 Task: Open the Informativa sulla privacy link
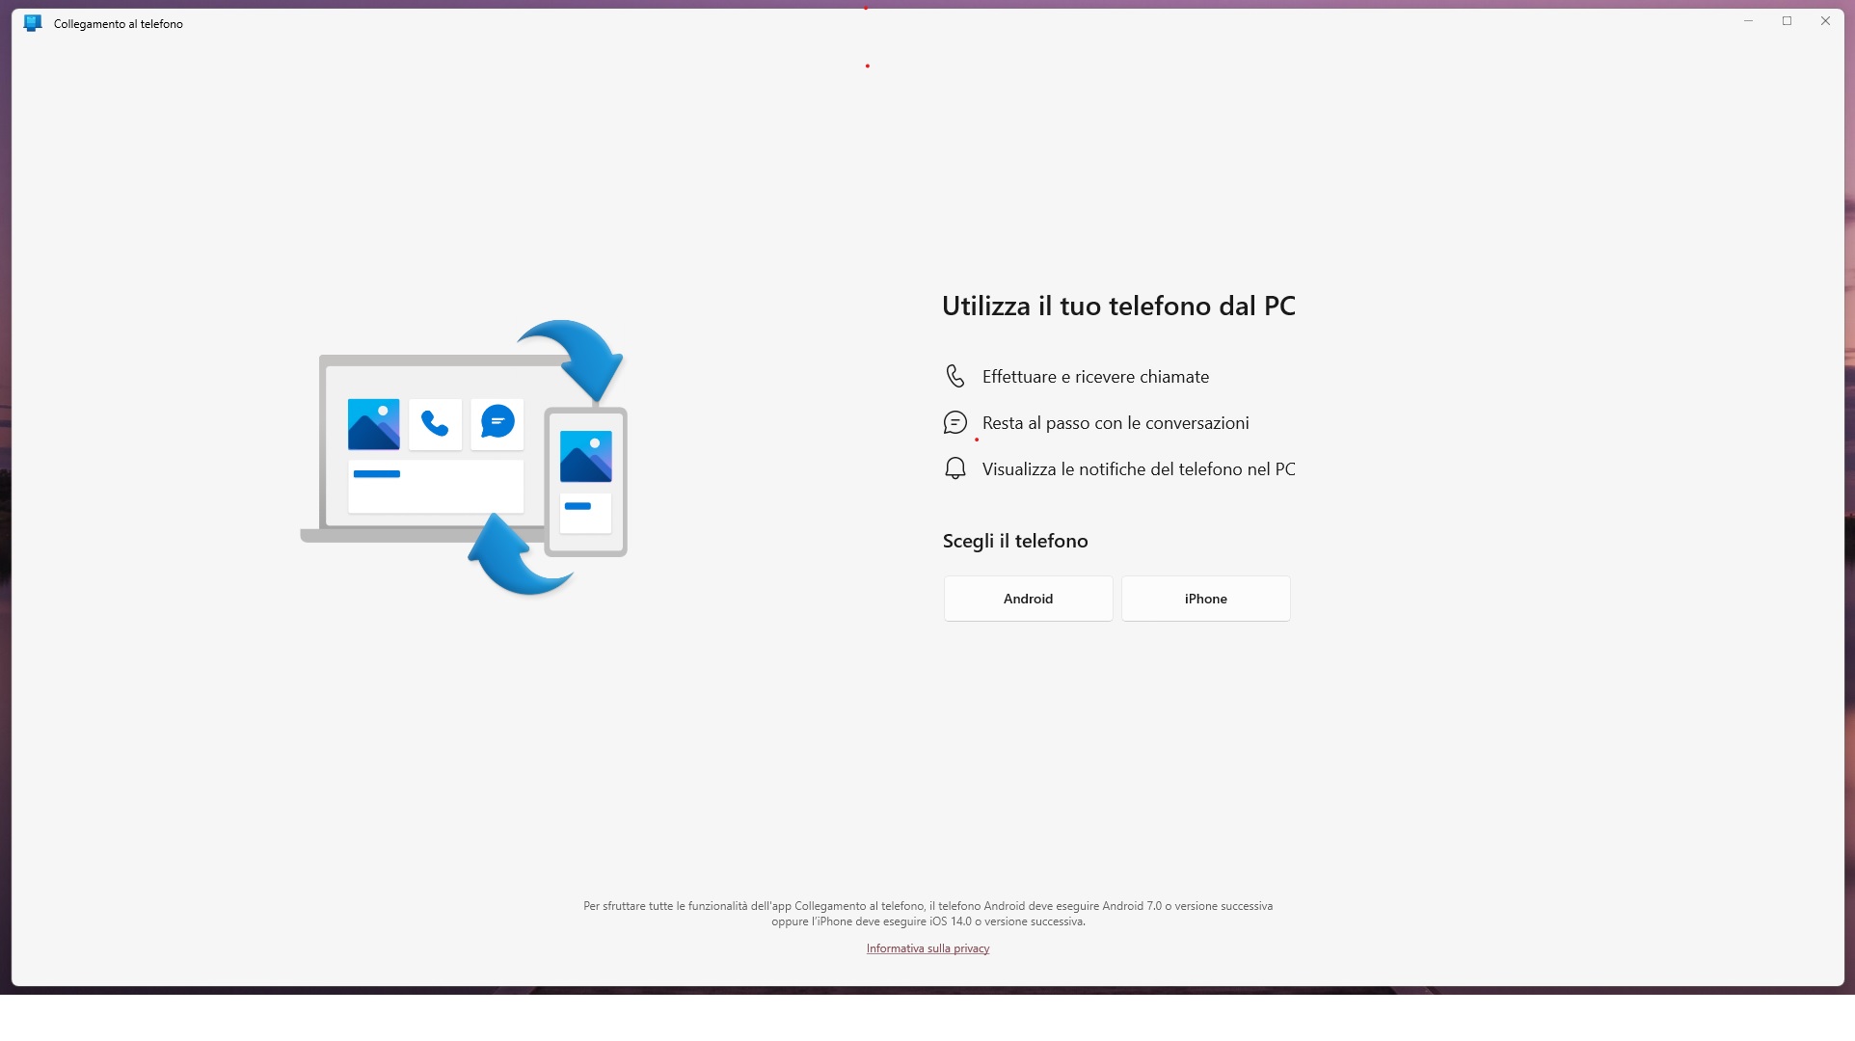tap(927, 948)
